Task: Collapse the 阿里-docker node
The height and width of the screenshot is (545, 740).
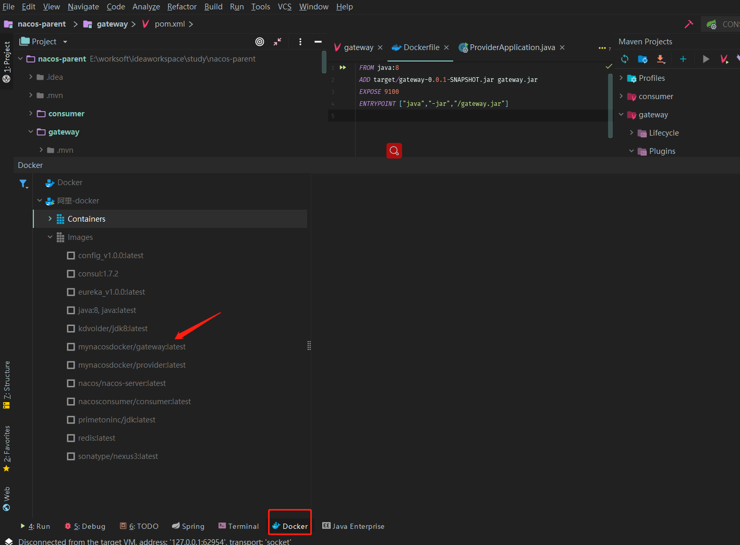Action: (x=40, y=200)
